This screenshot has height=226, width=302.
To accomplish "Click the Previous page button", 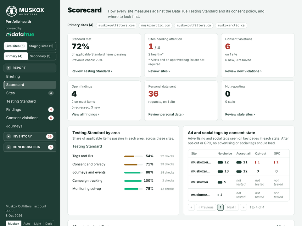I will pyautogui.click(x=206, y=207).
